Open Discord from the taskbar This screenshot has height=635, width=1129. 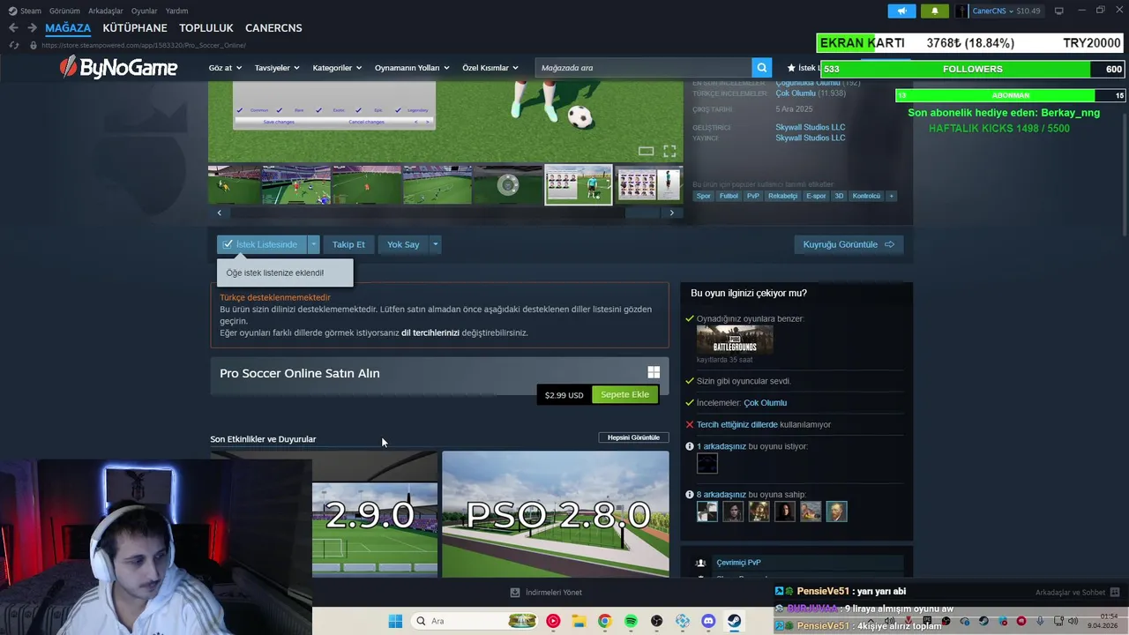click(x=708, y=621)
